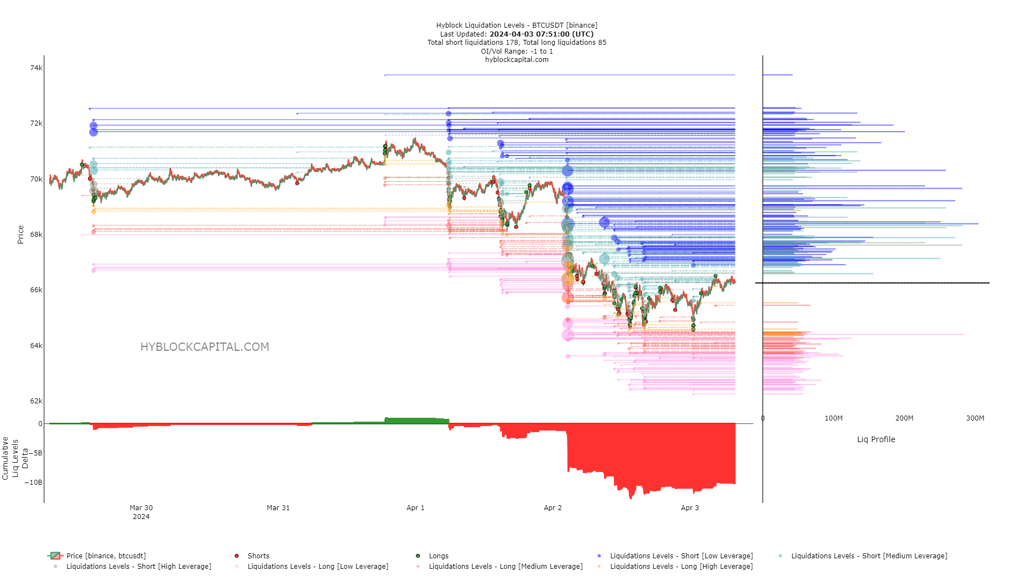
Task: Toggle the Shorts legend entry
Action: tap(253, 556)
